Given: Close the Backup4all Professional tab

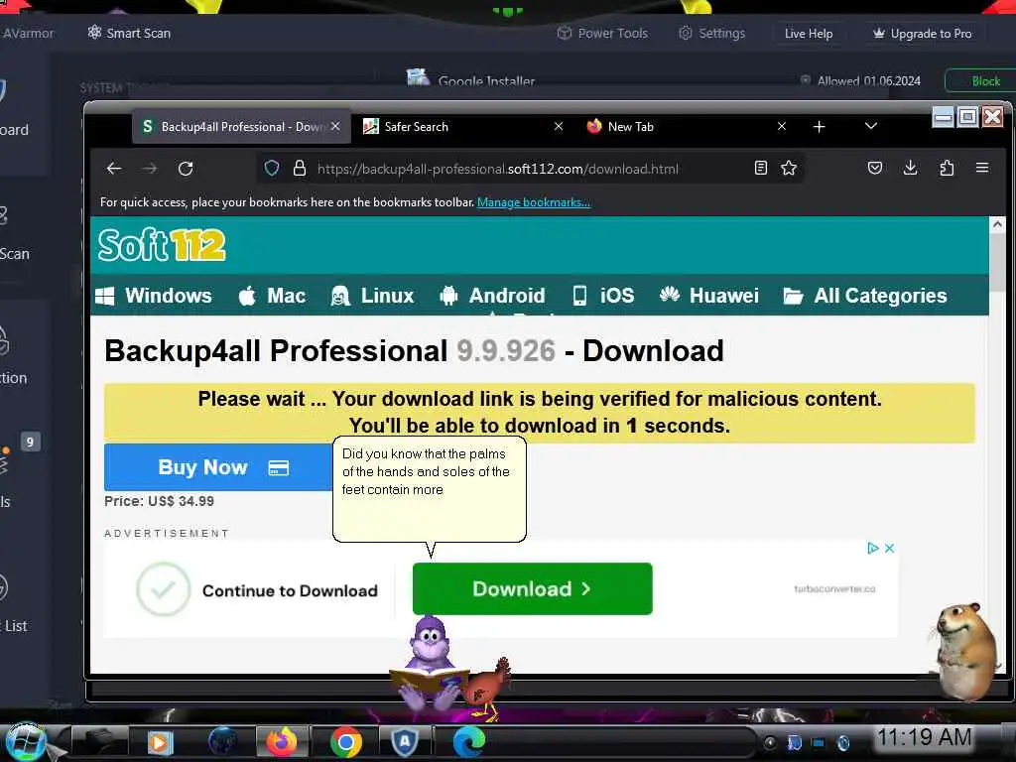Looking at the screenshot, I should pyautogui.click(x=335, y=126).
